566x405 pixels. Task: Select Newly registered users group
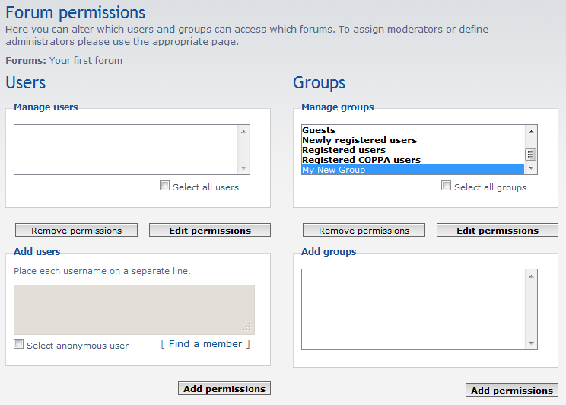click(359, 140)
